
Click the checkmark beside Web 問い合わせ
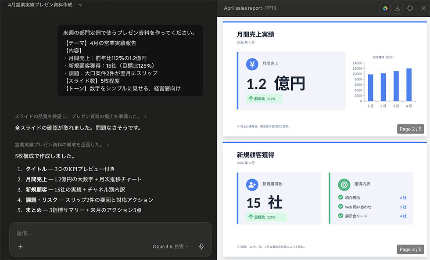pyautogui.click(x=340, y=206)
